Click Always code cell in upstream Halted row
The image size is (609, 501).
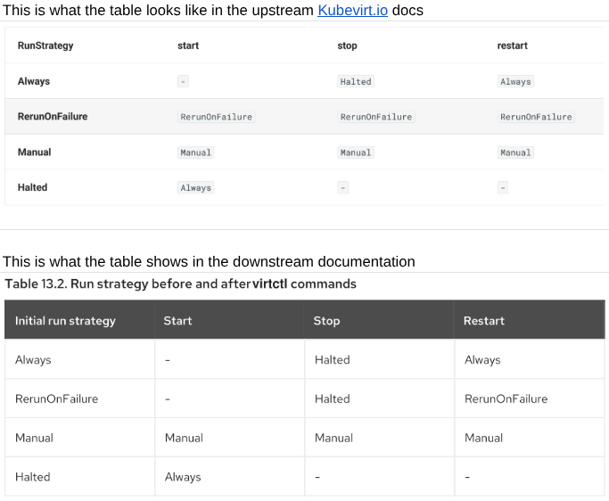pos(196,188)
